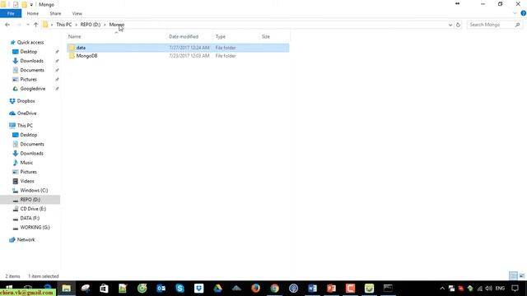Select the data folder

point(178,48)
